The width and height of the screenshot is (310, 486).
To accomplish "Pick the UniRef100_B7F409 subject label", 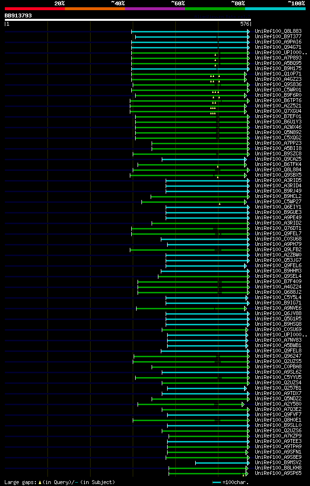I will [278, 281].
